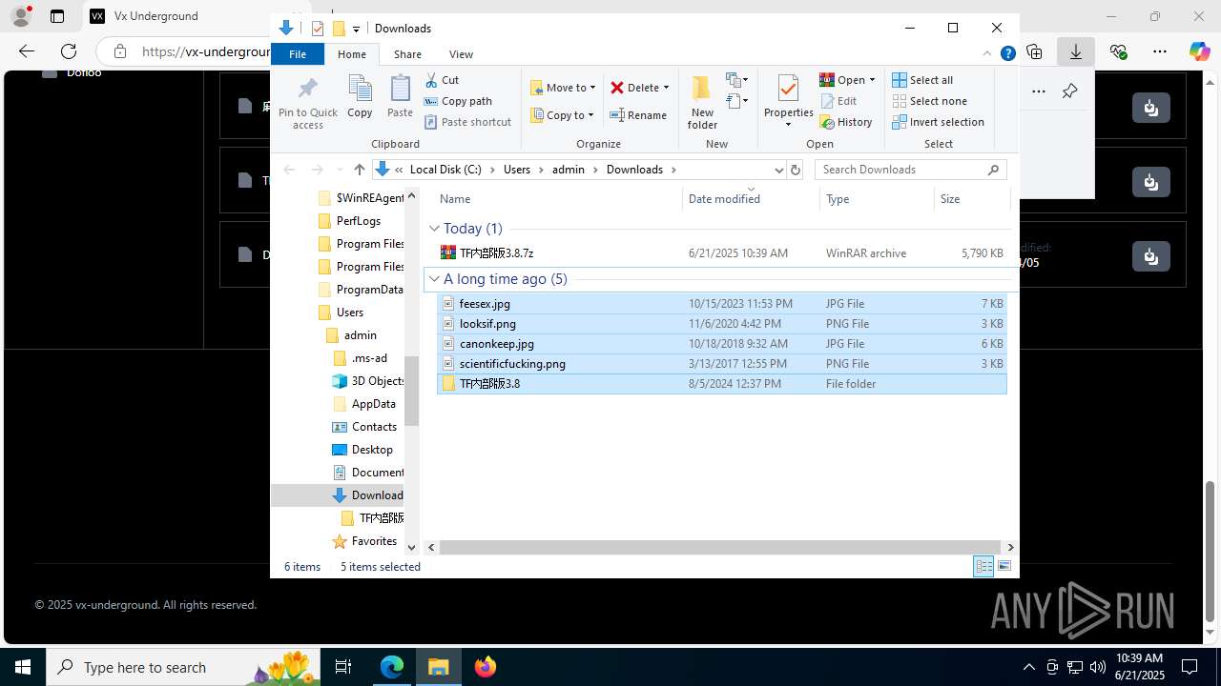Viewport: 1221px width, 686px height.
Task: Switch to the Home ribbon tab
Action: pos(352,54)
